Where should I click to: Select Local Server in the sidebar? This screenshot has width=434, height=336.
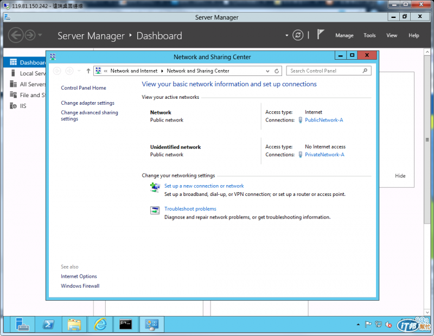point(25,73)
